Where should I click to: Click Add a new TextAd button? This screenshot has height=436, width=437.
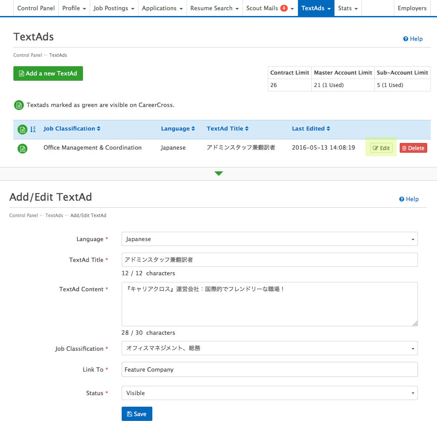coord(48,74)
